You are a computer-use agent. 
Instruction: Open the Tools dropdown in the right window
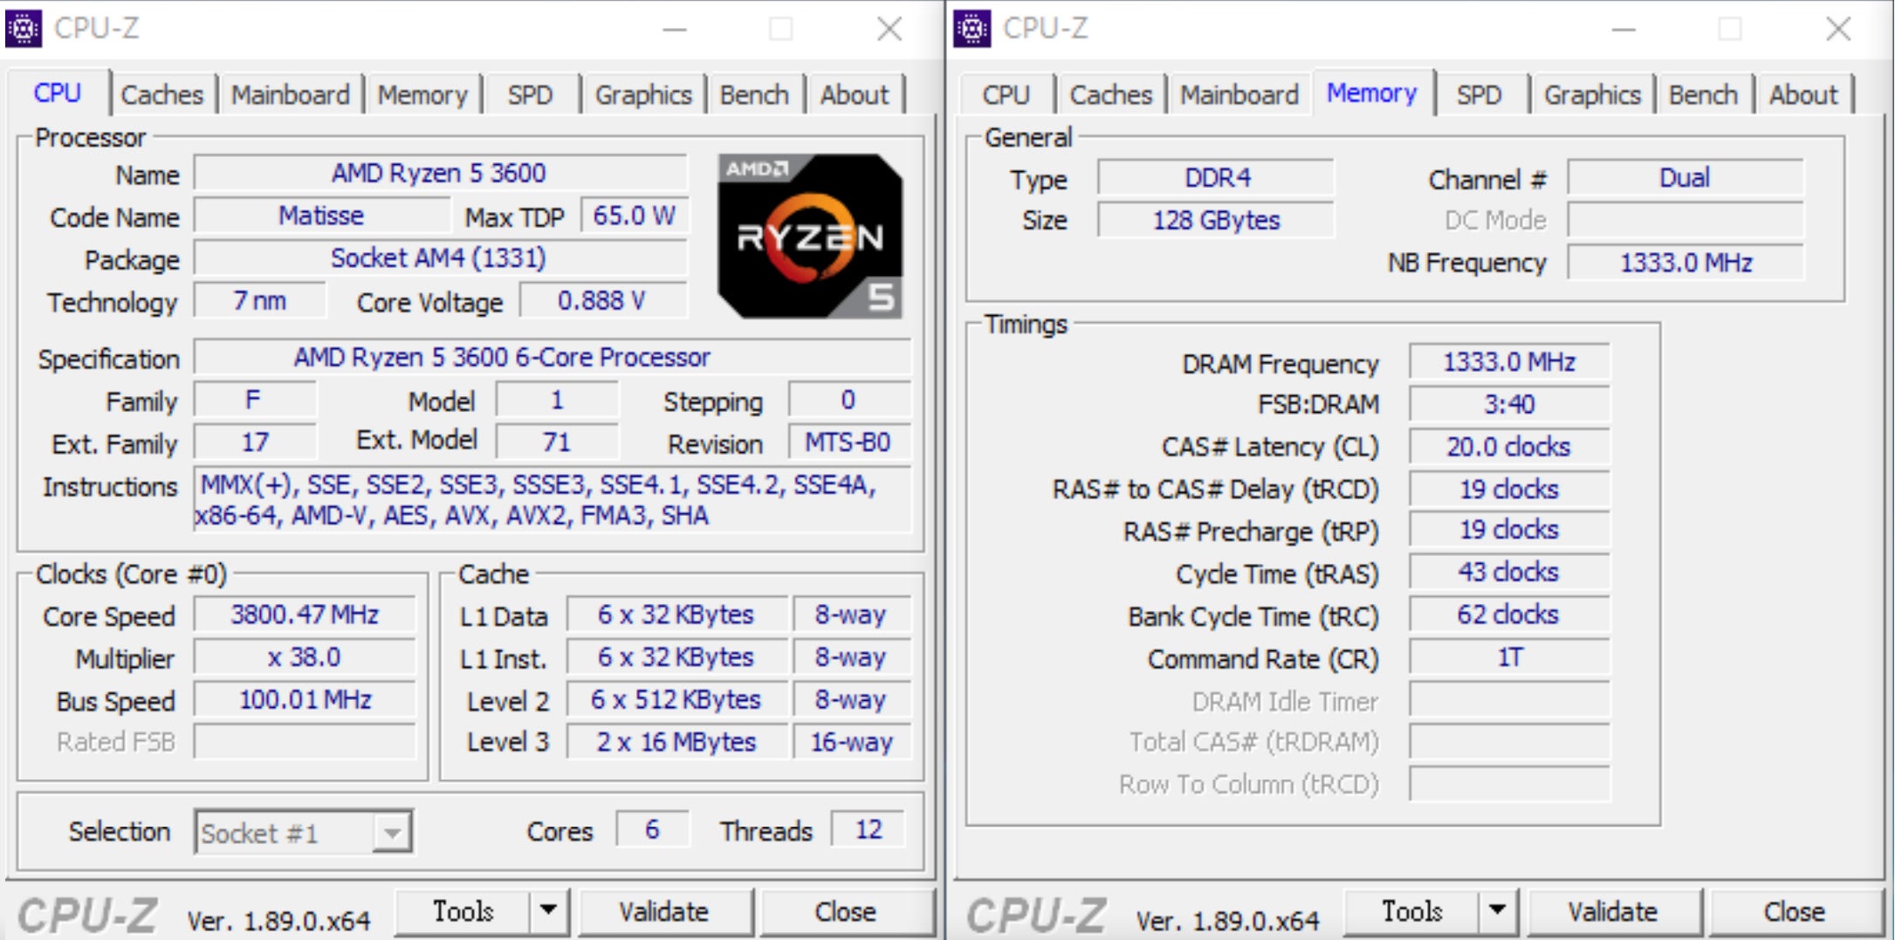[1500, 911]
